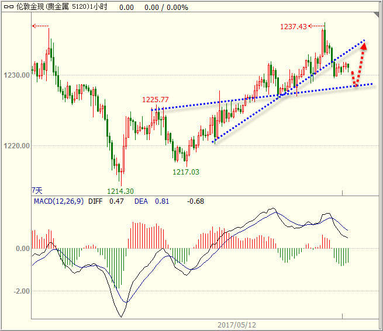Click the red upward forecast arrowhead
This screenshot has height=331, width=383.
[x=364, y=46]
